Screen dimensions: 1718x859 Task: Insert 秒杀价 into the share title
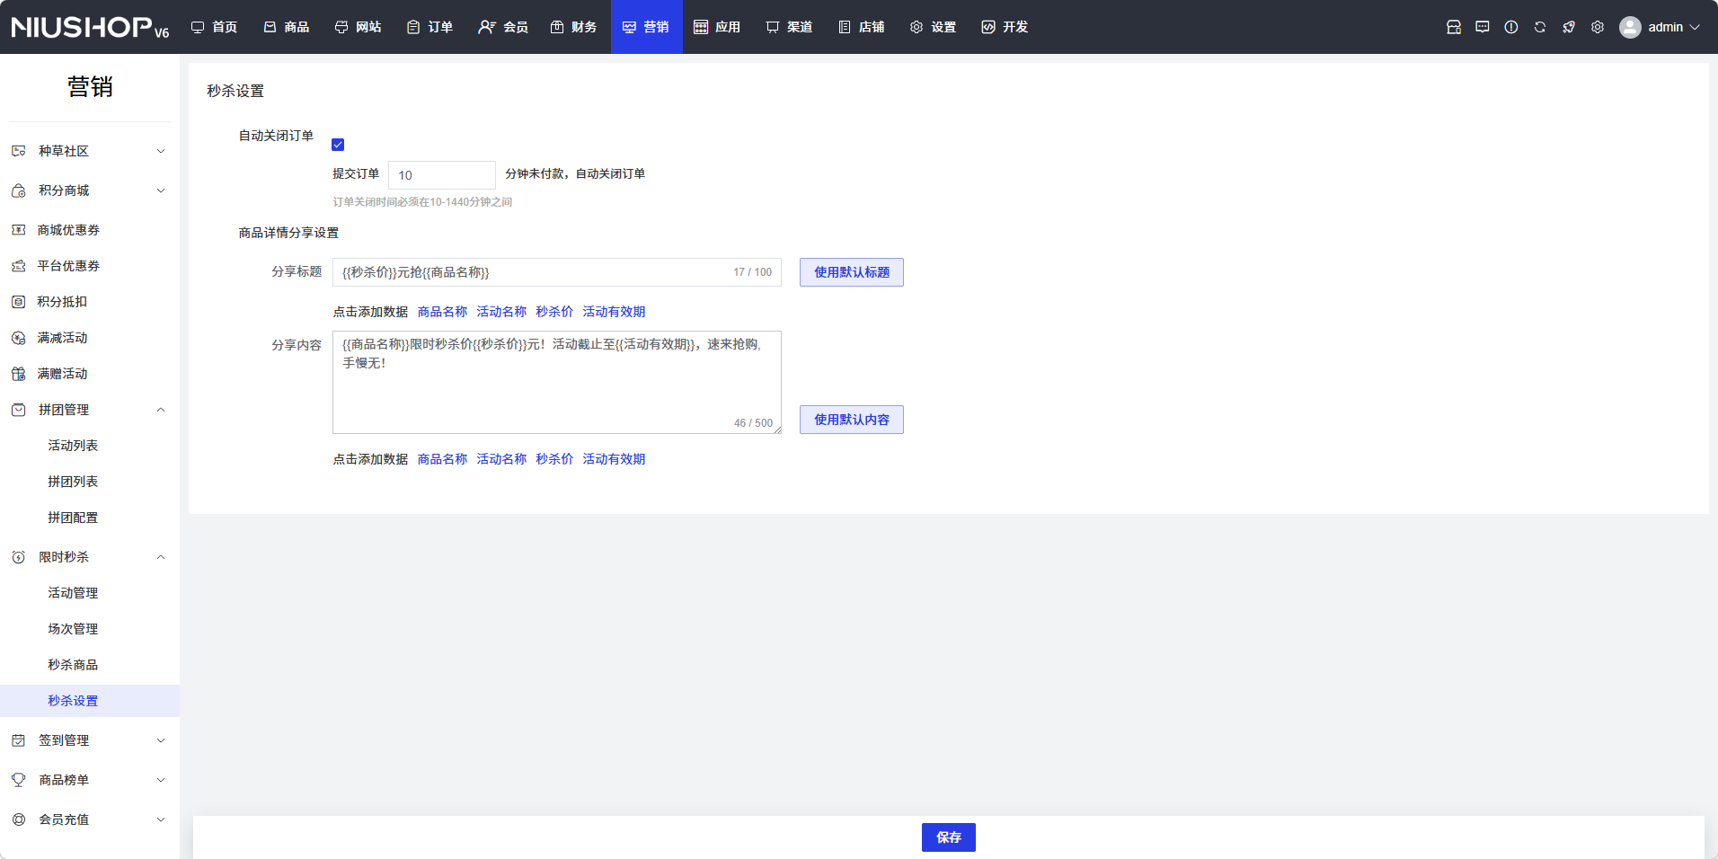tap(554, 312)
